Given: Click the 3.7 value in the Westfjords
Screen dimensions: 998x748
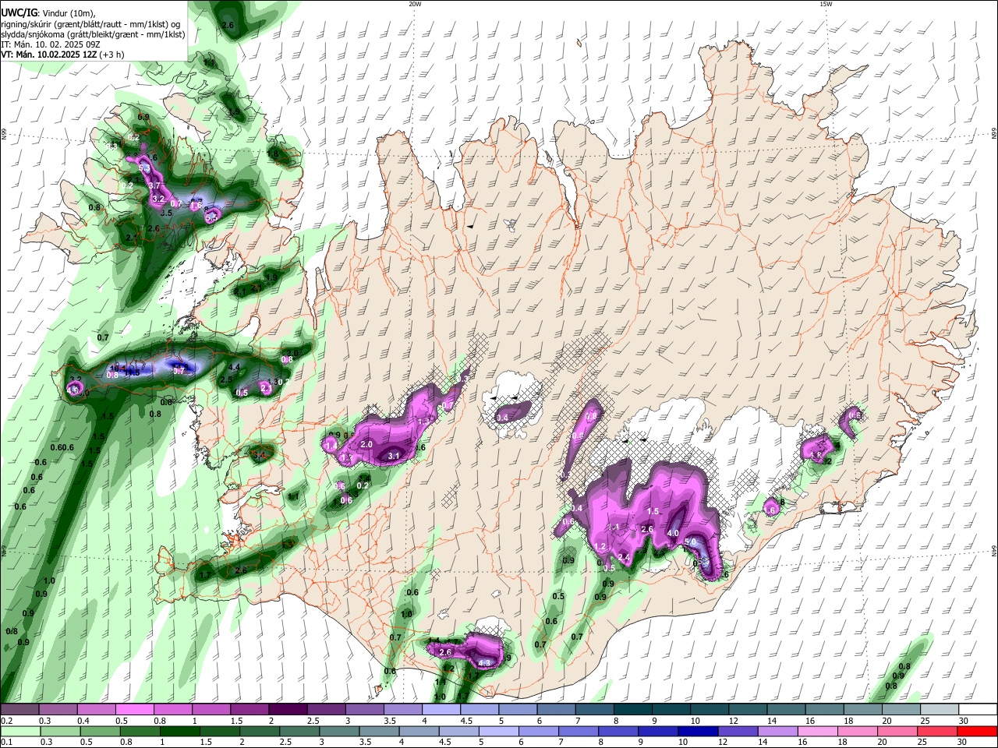Looking at the screenshot, I should (x=154, y=185).
